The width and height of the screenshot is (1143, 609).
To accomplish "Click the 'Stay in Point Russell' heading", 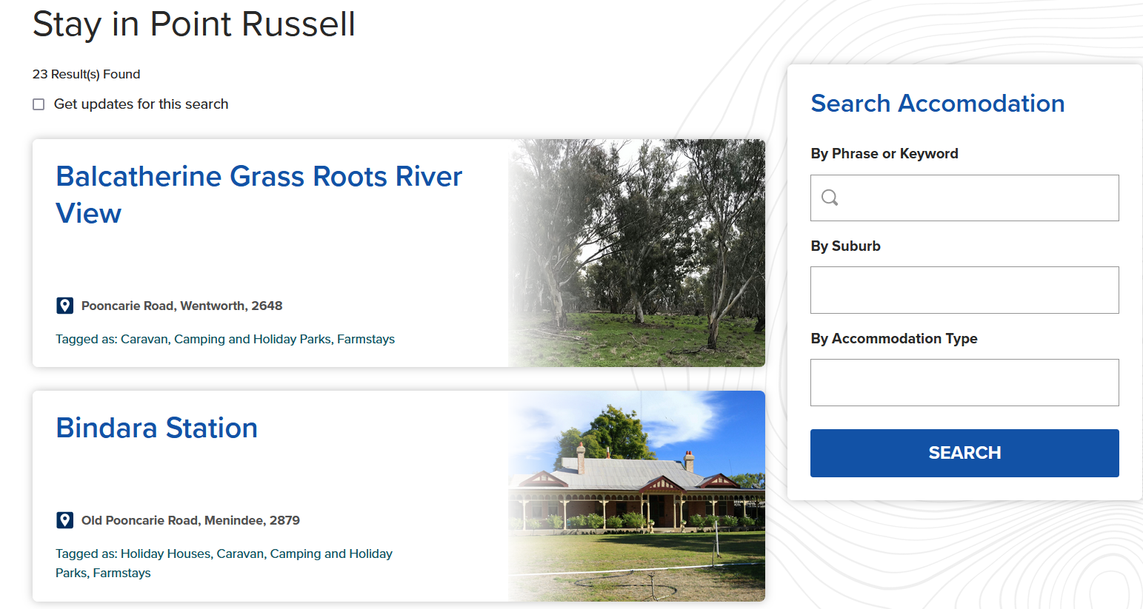I will [x=193, y=24].
